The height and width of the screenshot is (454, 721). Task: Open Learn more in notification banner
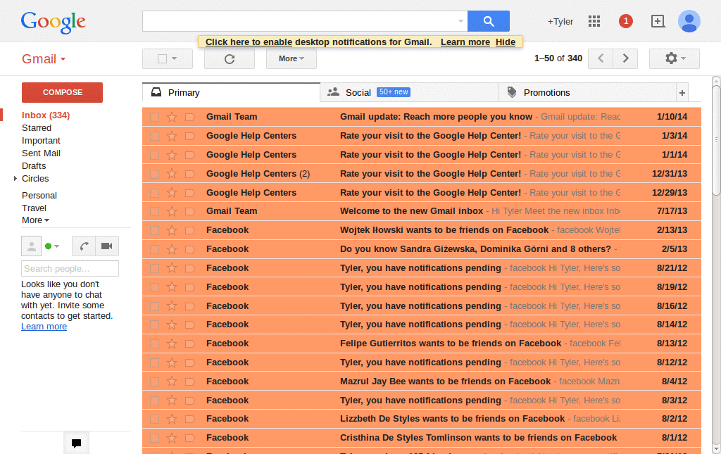pyautogui.click(x=465, y=42)
